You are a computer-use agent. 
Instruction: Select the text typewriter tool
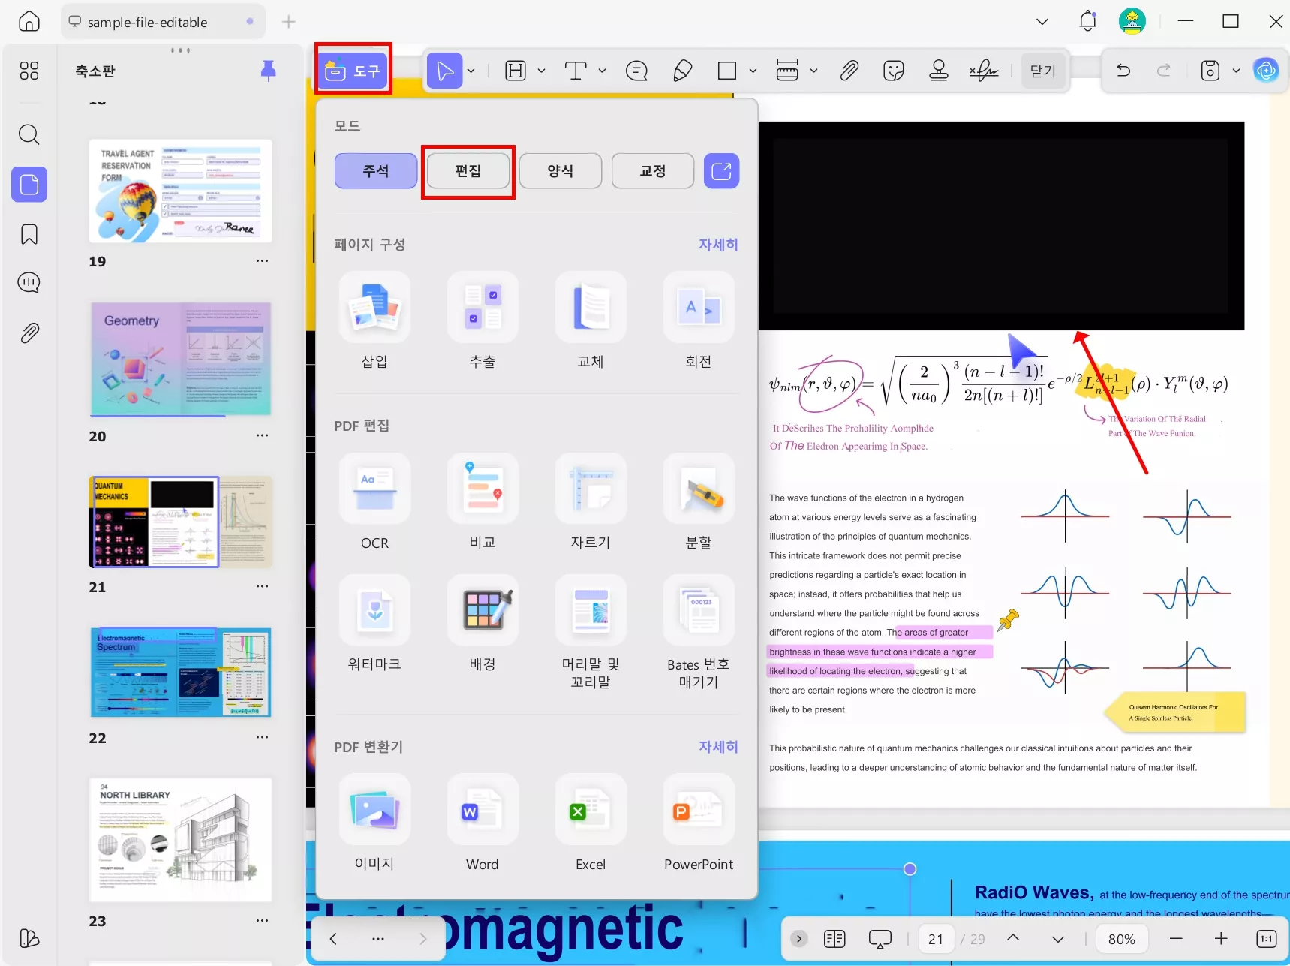pyautogui.click(x=576, y=71)
